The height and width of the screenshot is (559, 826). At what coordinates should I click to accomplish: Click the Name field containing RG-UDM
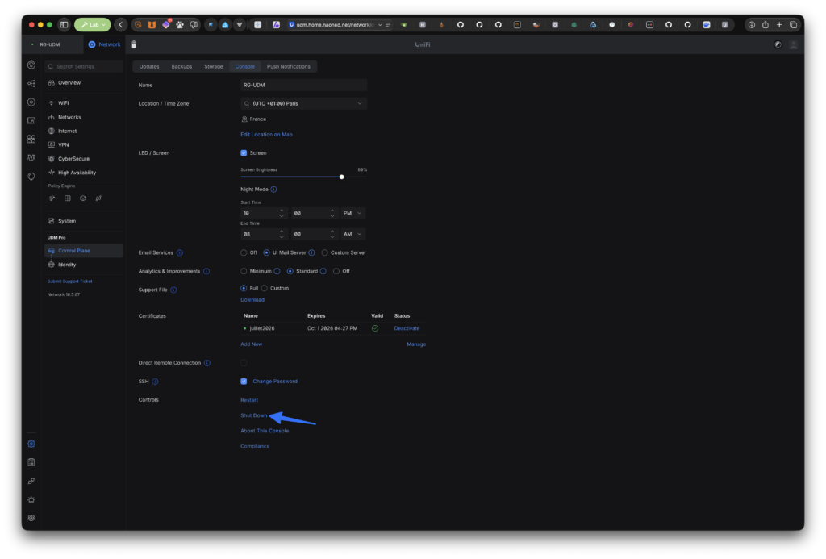click(303, 85)
